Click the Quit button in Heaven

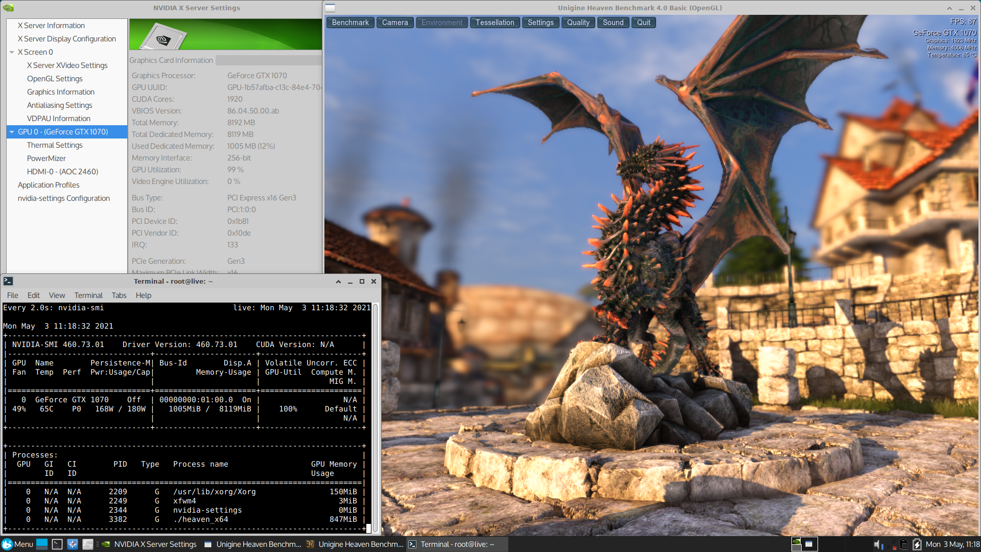(643, 22)
